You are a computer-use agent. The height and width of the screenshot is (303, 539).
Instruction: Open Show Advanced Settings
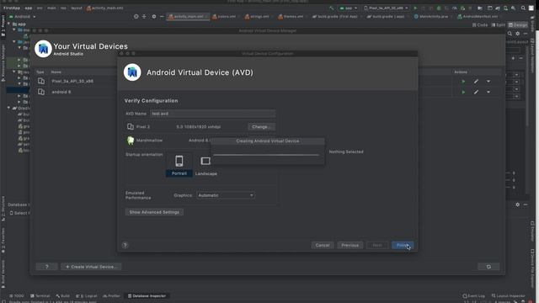154,212
